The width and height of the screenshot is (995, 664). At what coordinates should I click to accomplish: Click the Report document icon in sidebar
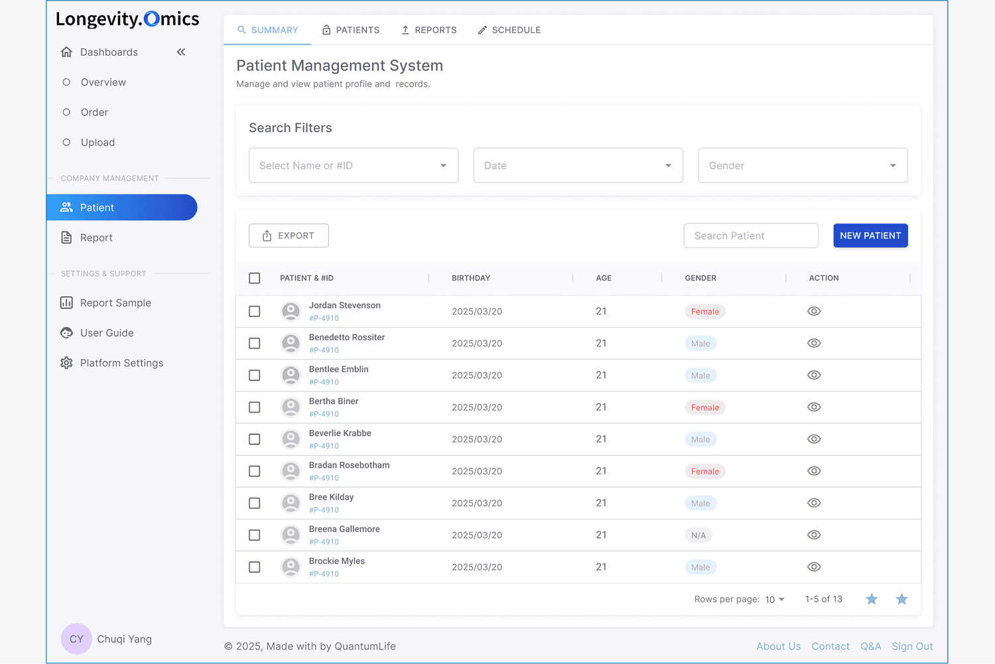tap(66, 237)
